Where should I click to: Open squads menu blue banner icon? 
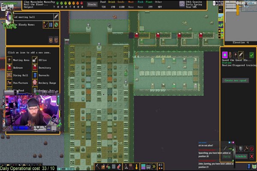pyautogui.click(x=249, y=167)
